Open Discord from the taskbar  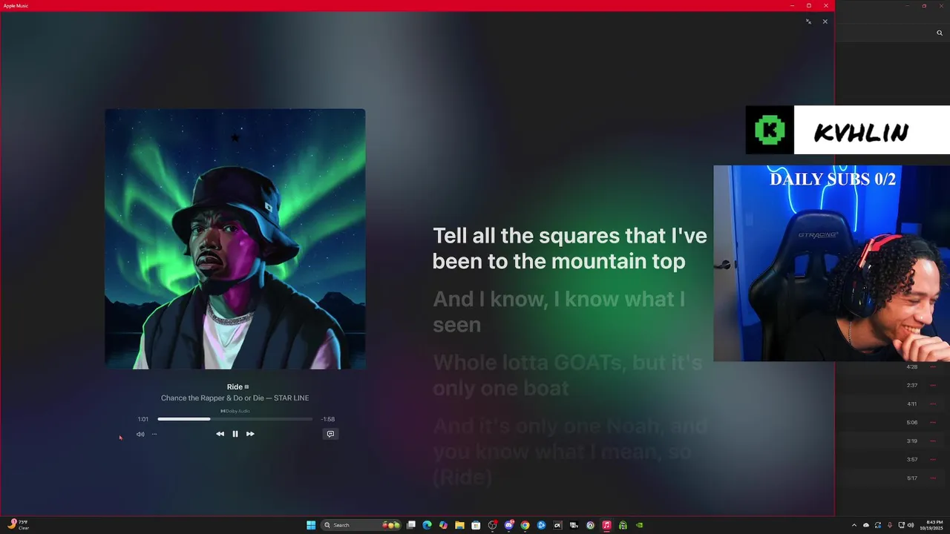(508, 525)
